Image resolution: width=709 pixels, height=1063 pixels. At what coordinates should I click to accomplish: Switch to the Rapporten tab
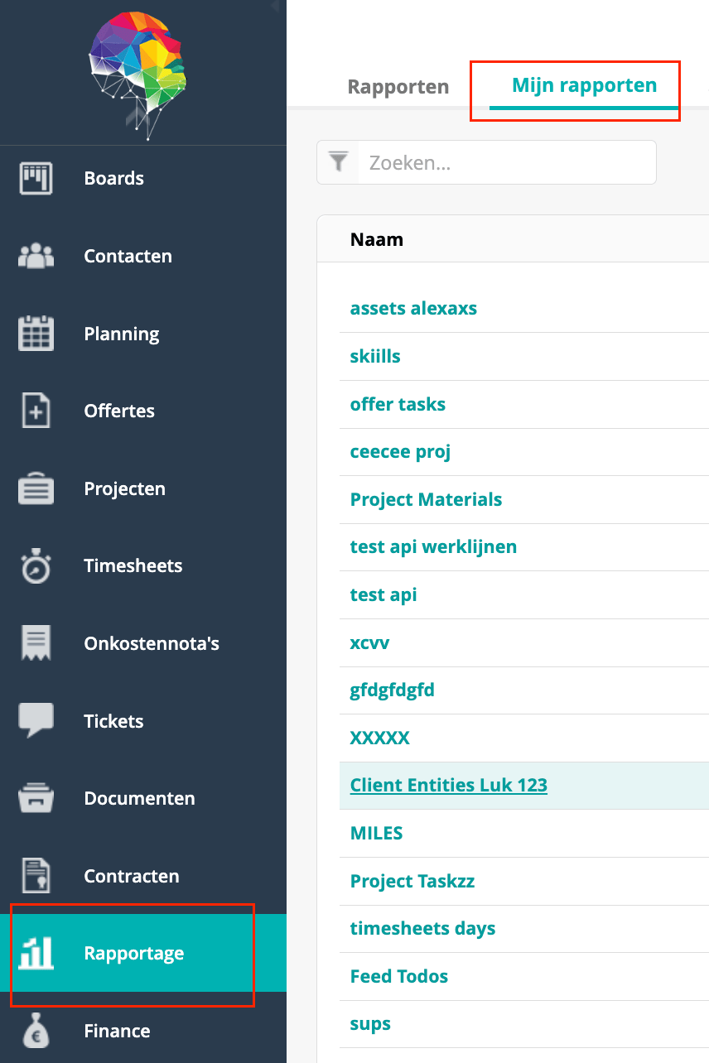(398, 87)
